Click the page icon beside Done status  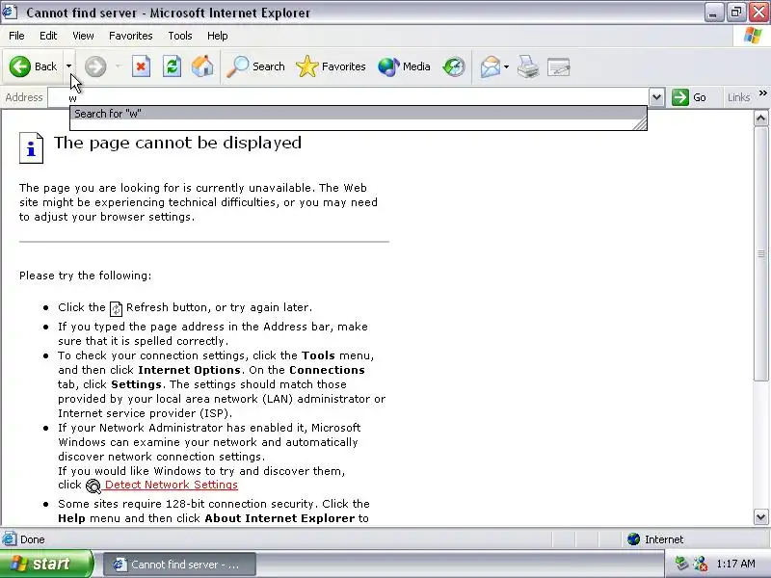[10, 539]
